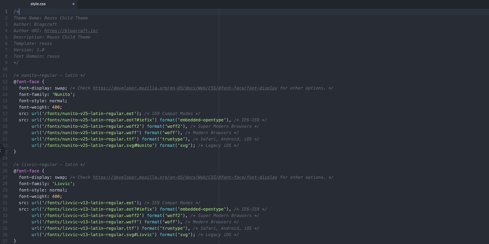
Task: Click the @font-face keyword on line 12
Action: (x=26, y=81)
